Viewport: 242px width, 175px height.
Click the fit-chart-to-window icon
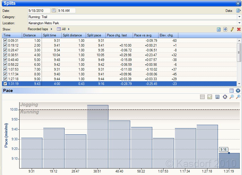(x=225, y=97)
